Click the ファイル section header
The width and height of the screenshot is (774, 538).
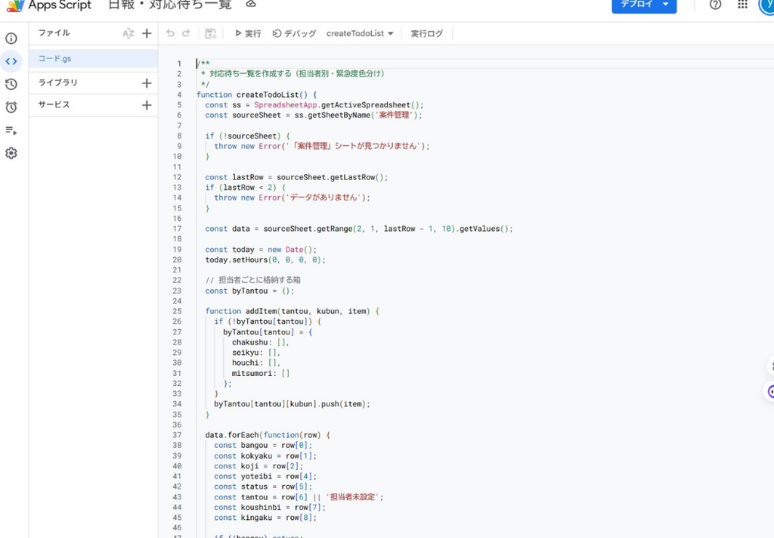[54, 33]
